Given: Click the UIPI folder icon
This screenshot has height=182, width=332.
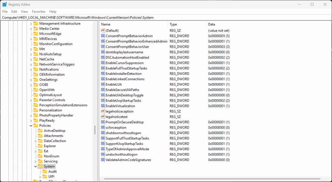Looking at the screenshot, I should pos(45,176).
